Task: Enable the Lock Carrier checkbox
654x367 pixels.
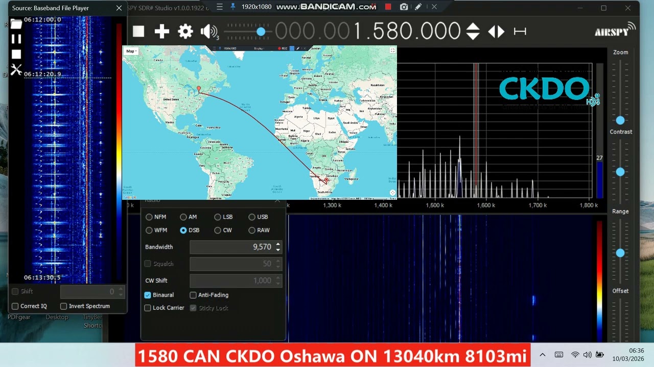Action: [148, 308]
